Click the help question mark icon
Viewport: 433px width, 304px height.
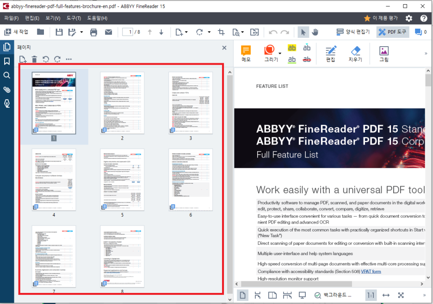(x=424, y=18)
